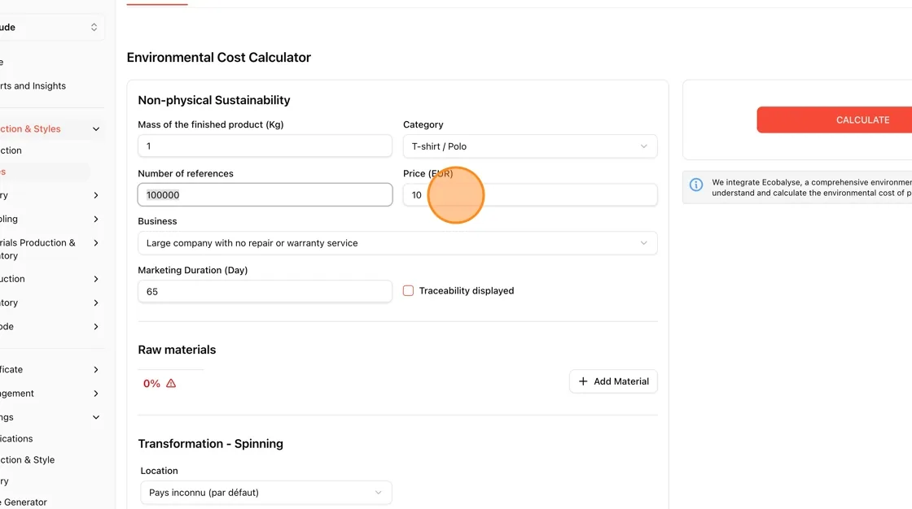This screenshot has width=912, height=509.
Task: Expand the Management sidebar section chevron
Action: click(96, 394)
